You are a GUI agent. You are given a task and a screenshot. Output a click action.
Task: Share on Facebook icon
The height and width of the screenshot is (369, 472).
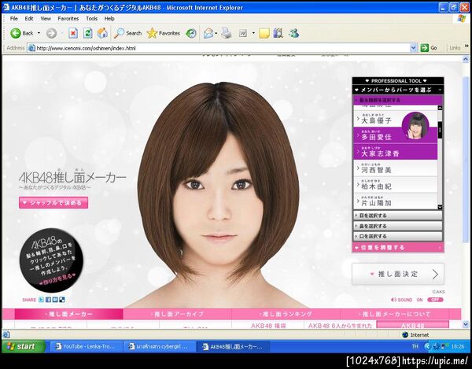(48, 300)
